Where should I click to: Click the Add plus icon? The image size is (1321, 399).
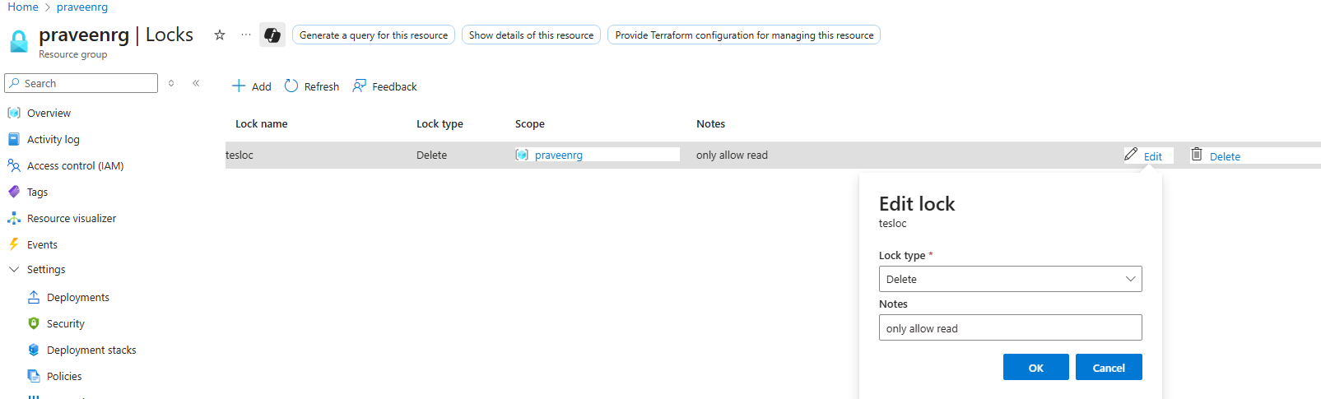coord(239,86)
